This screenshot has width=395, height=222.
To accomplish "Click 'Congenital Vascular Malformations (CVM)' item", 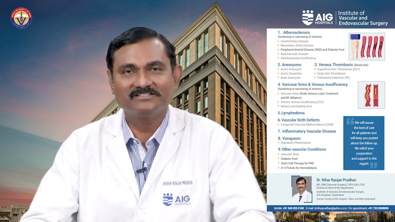I will pyautogui.click(x=307, y=125).
